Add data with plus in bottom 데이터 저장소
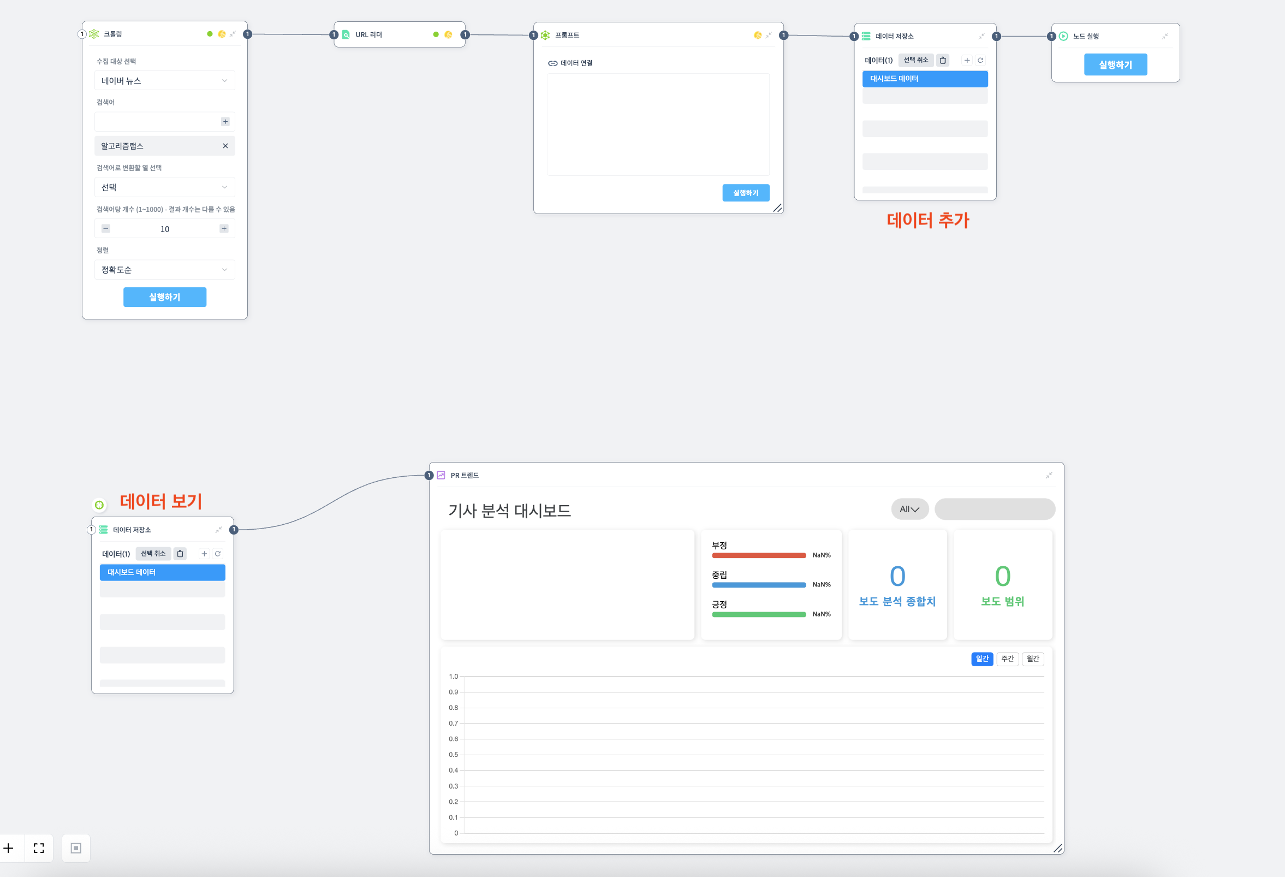Screen dimensions: 1285x877 click(204, 554)
